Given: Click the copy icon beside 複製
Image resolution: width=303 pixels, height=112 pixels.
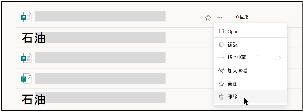Looking at the screenshot, I should pyautogui.click(x=221, y=44).
